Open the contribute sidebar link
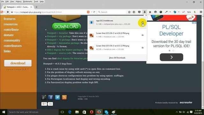Screen dimensions: 204x115 tap(11, 30)
